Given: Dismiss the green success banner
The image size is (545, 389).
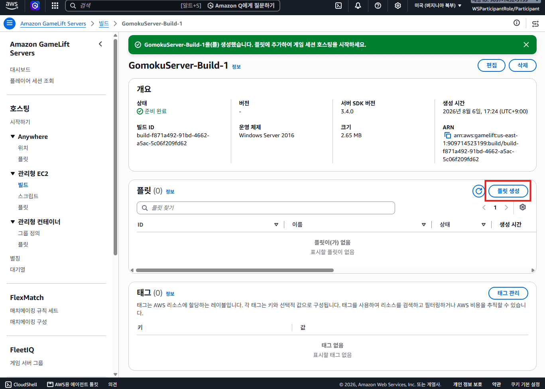Looking at the screenshot, I should click(526, 45).
